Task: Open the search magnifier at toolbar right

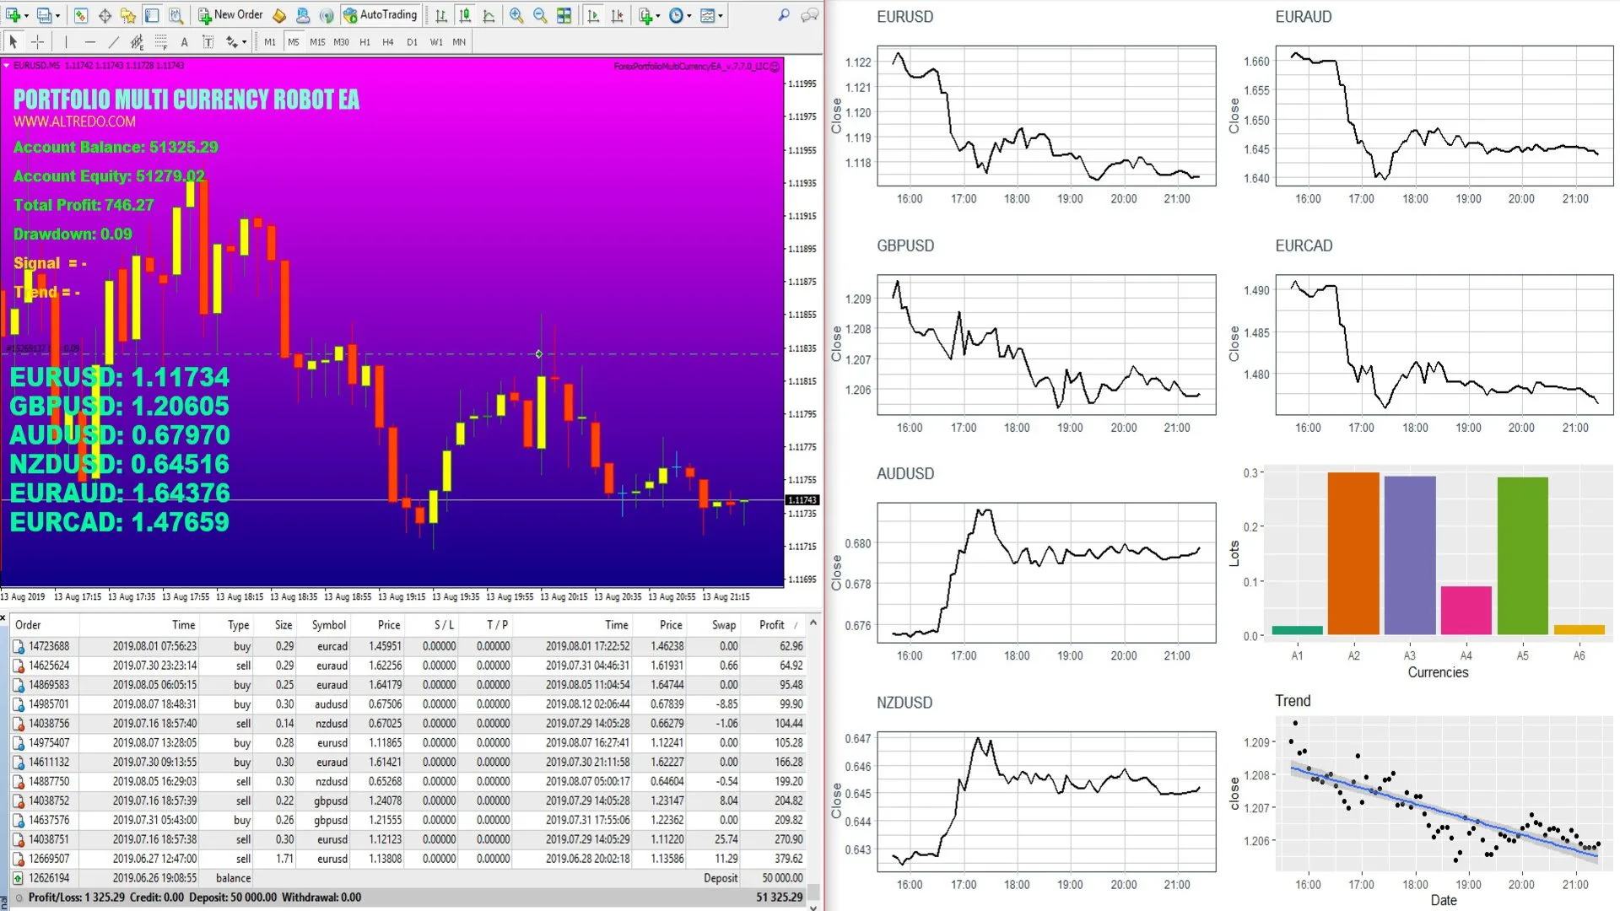Action: (784, 15)
